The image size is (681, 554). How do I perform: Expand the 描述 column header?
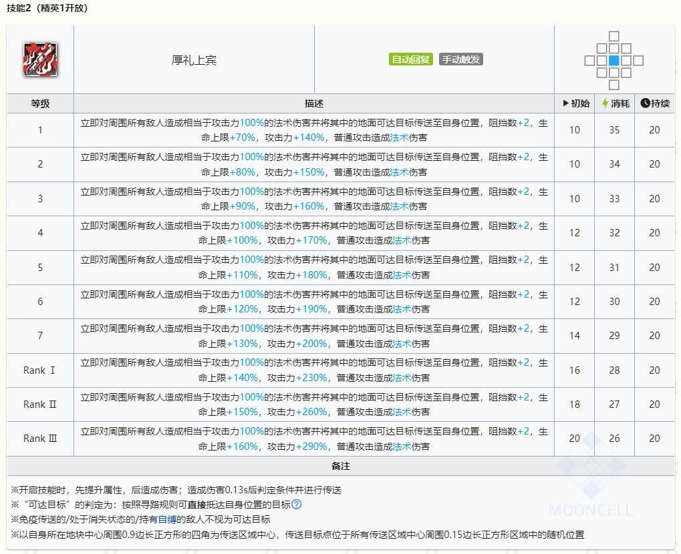pos(314,103)
